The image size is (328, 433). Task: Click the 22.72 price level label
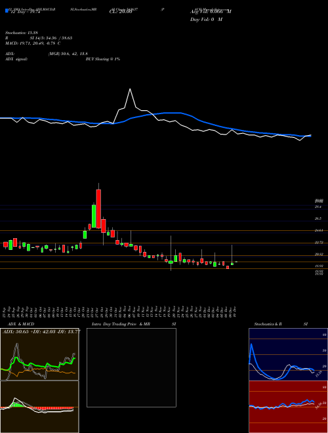(x=319, y=243)
